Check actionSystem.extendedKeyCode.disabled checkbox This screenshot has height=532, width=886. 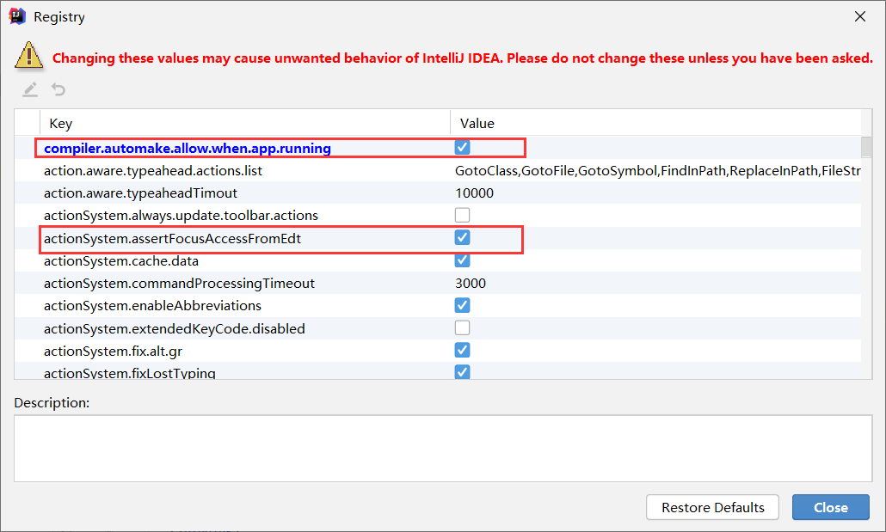pyautogui.click(x=462, y=328)
